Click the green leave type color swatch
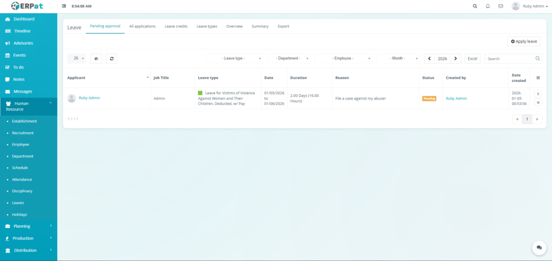 [200, 93]
